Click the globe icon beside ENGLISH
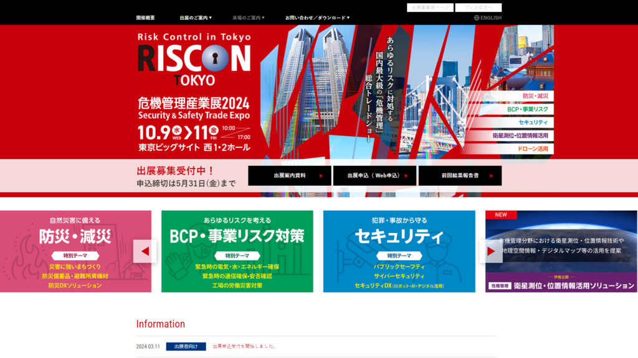Image resolution: width=638 pixels, height=358 pixels. (477, 18)
